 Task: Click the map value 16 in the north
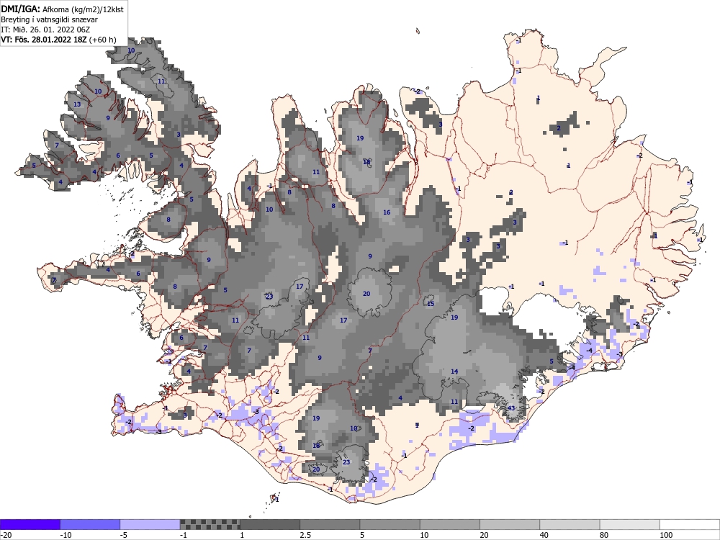tap(387, 212)
